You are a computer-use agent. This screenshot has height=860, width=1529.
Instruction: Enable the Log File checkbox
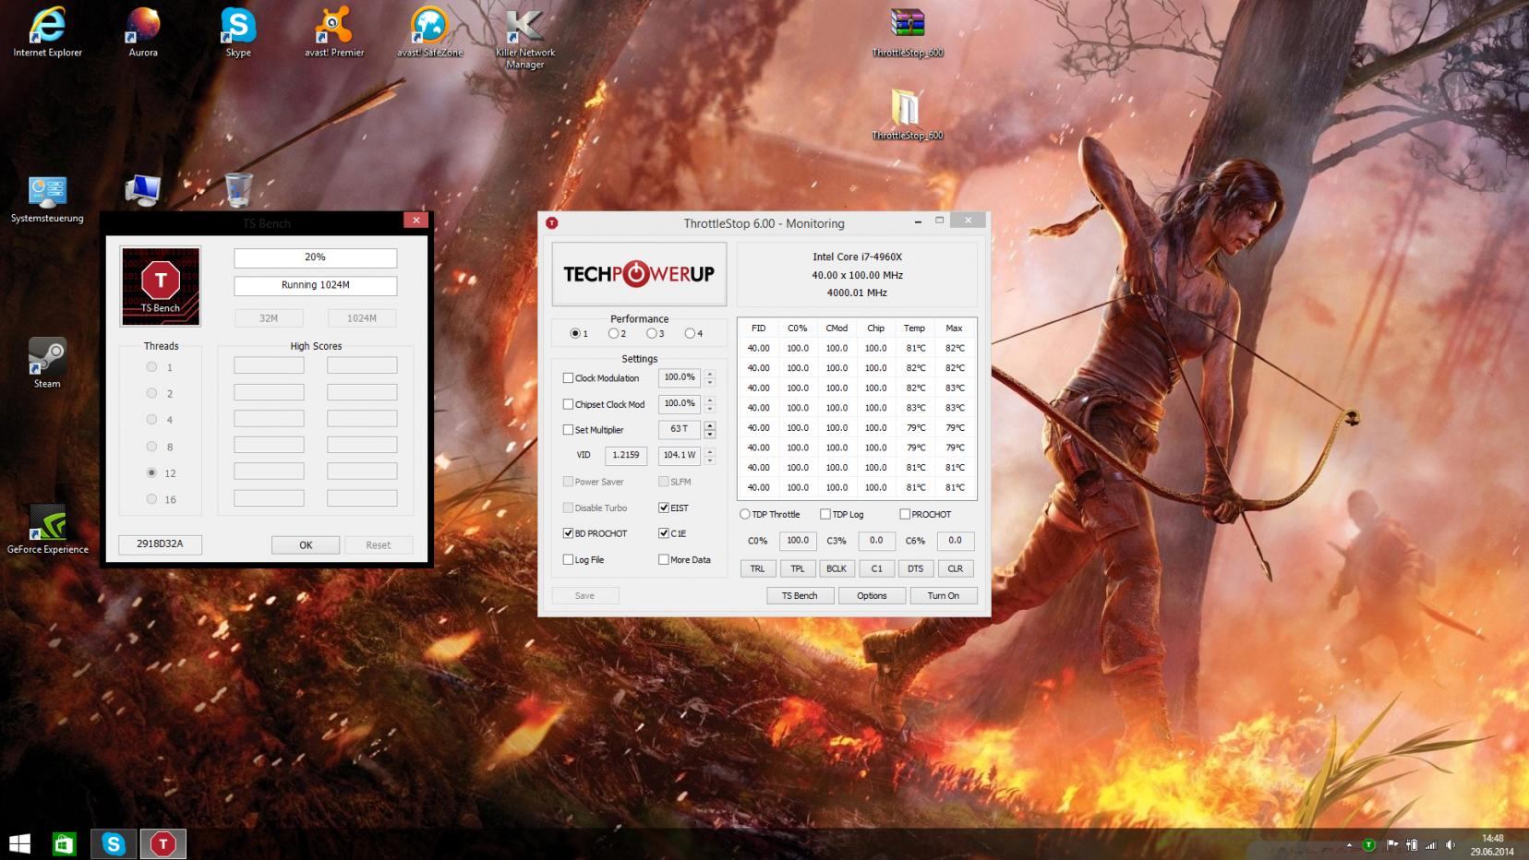point(568,559)
